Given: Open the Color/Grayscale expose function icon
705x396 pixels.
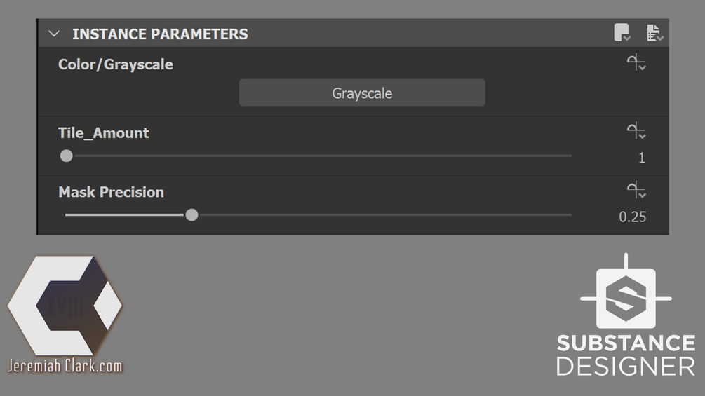Looking at the screenshot, I should (636, 64).
